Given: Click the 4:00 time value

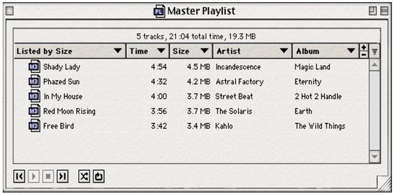Looking at the screenshot, I should pos(159,96).
